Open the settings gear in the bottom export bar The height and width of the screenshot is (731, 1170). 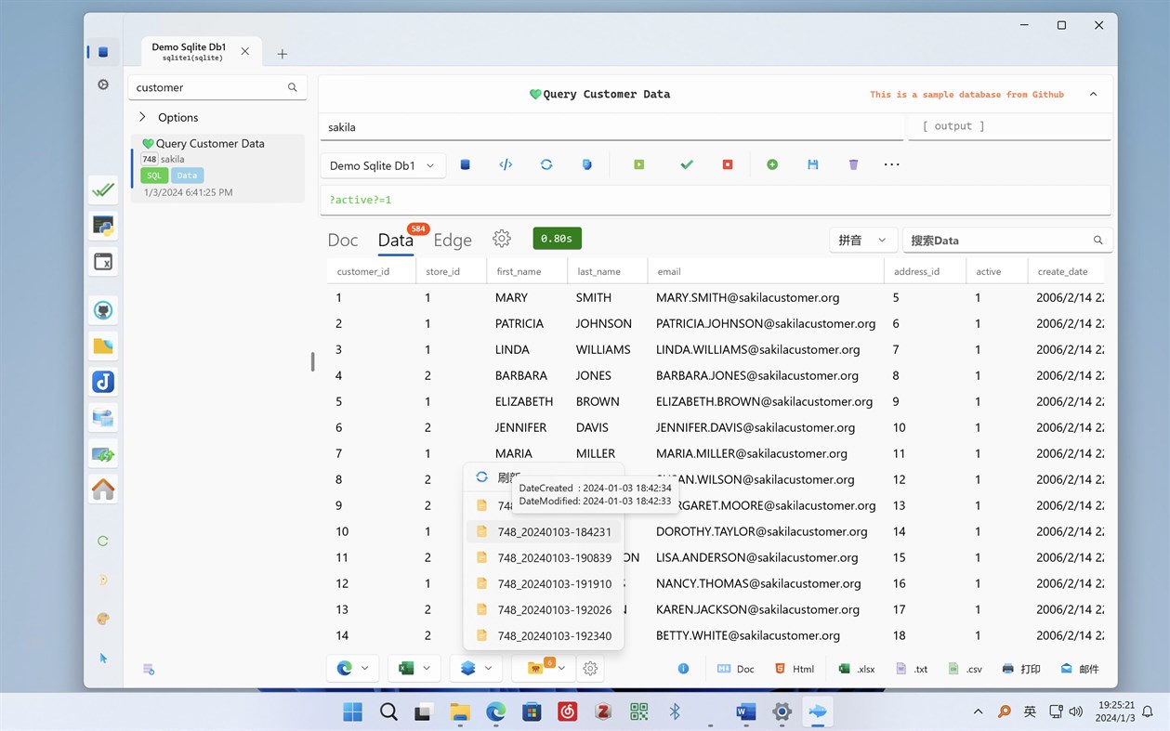(590, 668)
